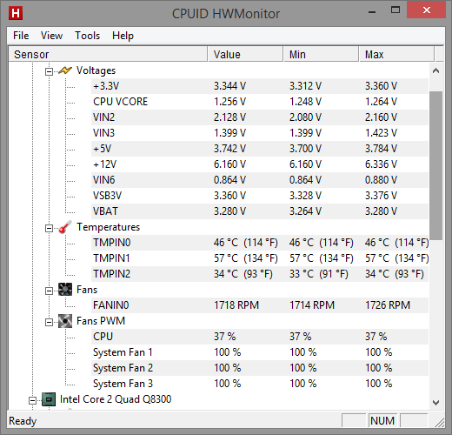Click the Sensor column header

click(108, 54)
